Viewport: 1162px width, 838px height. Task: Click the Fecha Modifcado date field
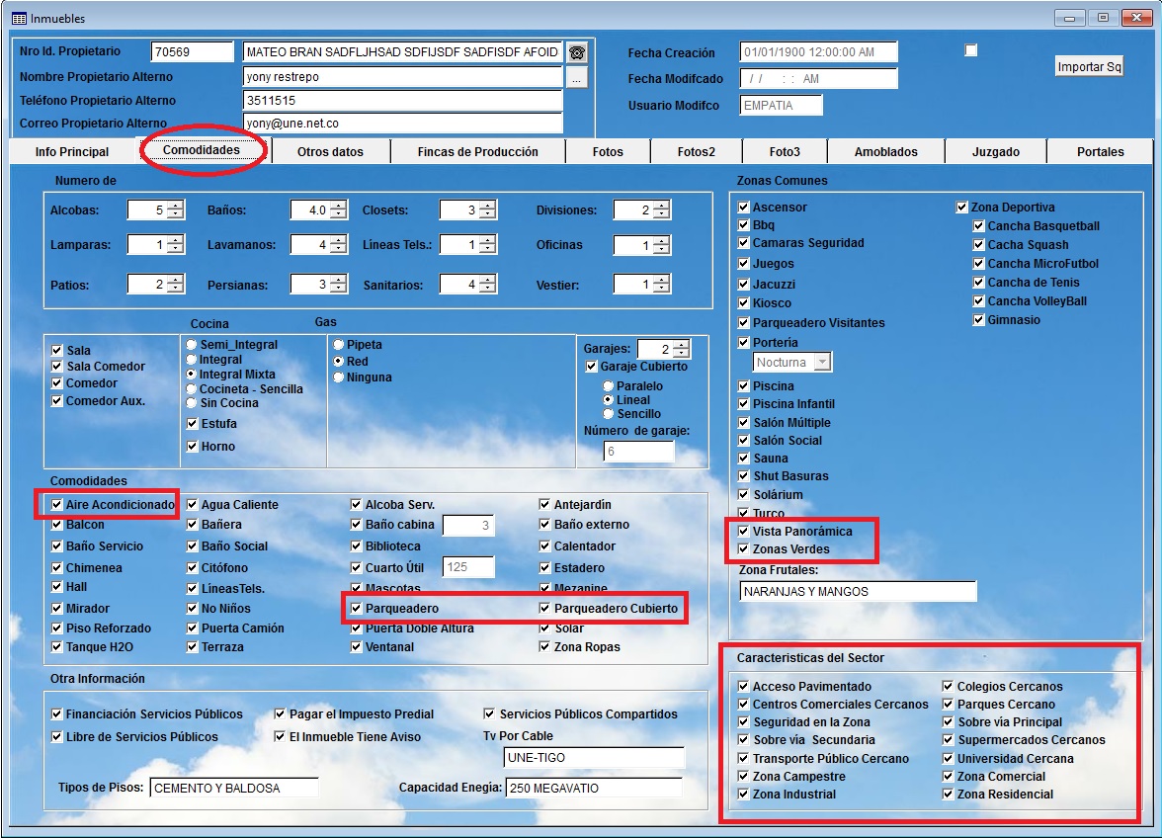pos(818,78)
